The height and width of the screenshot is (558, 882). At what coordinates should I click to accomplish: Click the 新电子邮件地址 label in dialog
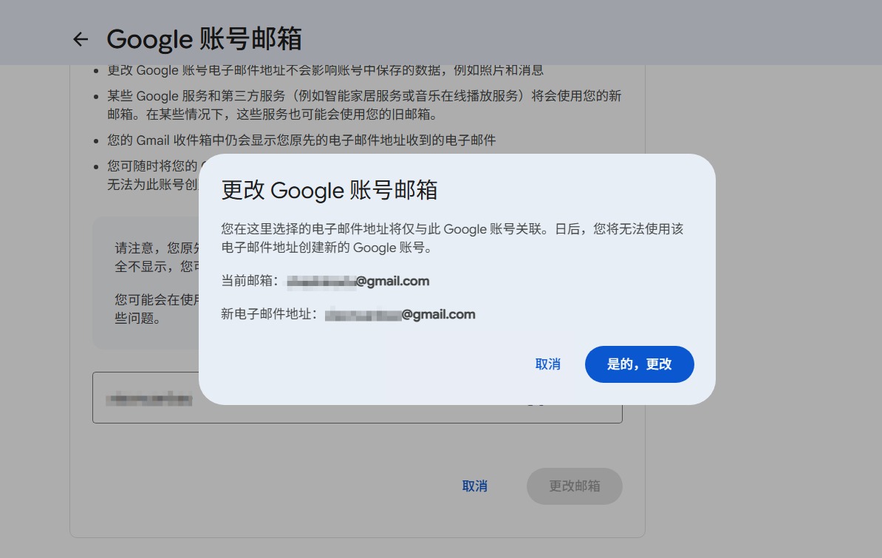pos(269,314)
